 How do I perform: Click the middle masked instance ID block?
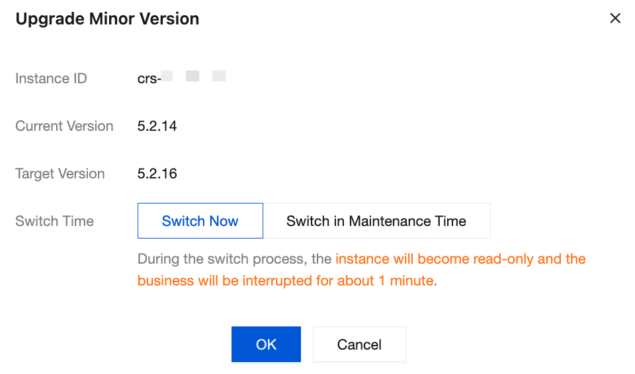[193, 76]
